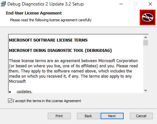The image size is (157, 124).
Task: Print the license agreement
Action: 59,116
